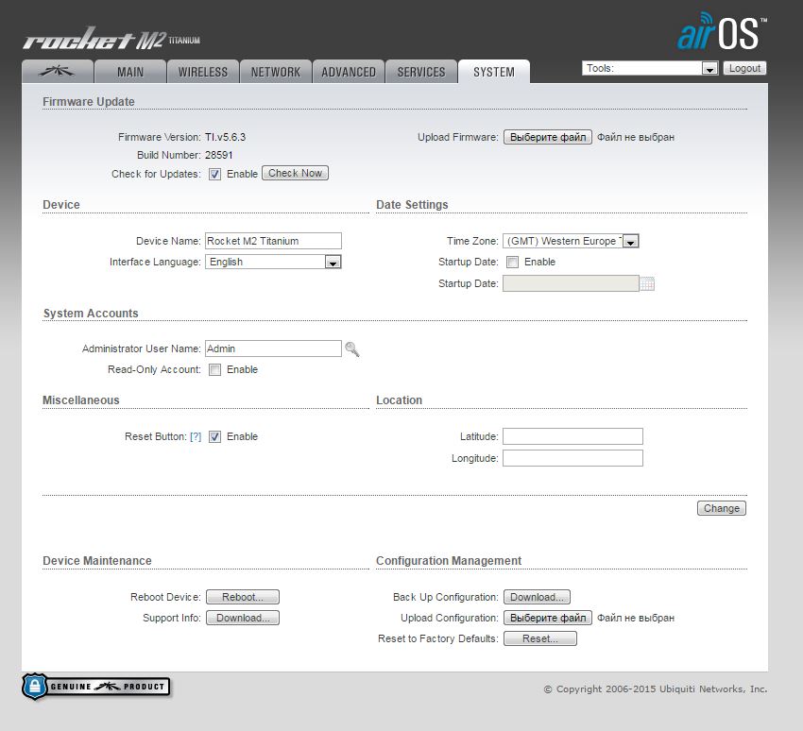Image resolution: width=803 pixels, height=731 pixels.
Task: Open the Ubiquiti logo tab
Action: (58, 72)
